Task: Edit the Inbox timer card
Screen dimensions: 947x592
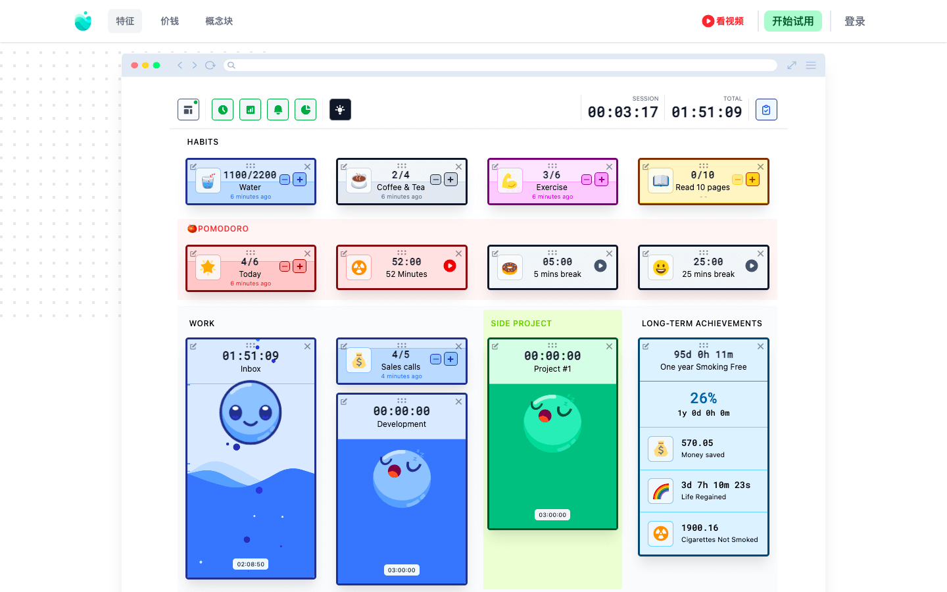Action: (x=193, y=346)
